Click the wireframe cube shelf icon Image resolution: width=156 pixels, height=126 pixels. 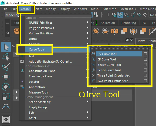point(133,31)
